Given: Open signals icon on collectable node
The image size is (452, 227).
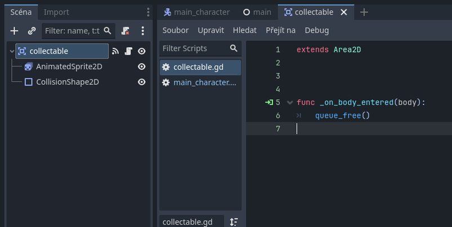Looking at the screenshot, I should [x=115, y=51].
